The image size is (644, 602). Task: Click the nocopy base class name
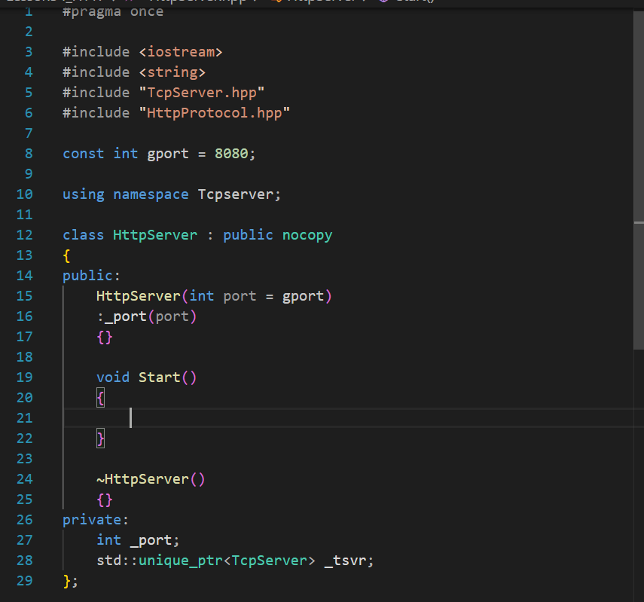coord(307,235)
